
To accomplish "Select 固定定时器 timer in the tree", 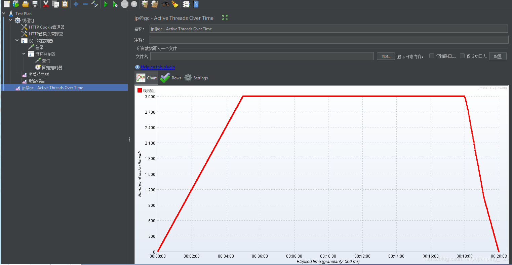I will click(x=52, y=68).
